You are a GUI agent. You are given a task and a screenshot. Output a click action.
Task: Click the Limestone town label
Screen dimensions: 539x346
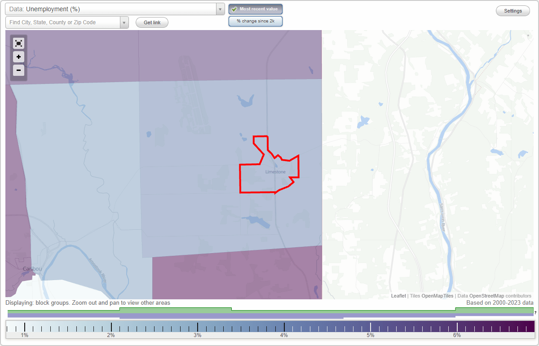pos(275,171)
